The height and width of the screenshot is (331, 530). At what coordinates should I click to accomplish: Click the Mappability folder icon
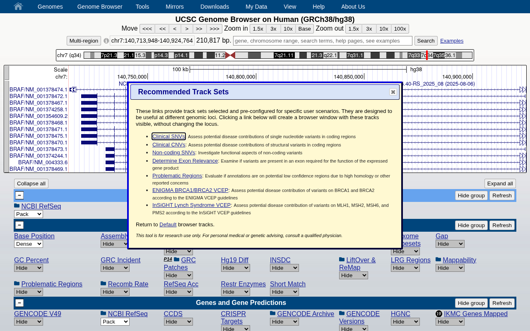[438, 259]
